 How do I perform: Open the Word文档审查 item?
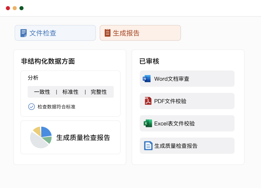187,79
